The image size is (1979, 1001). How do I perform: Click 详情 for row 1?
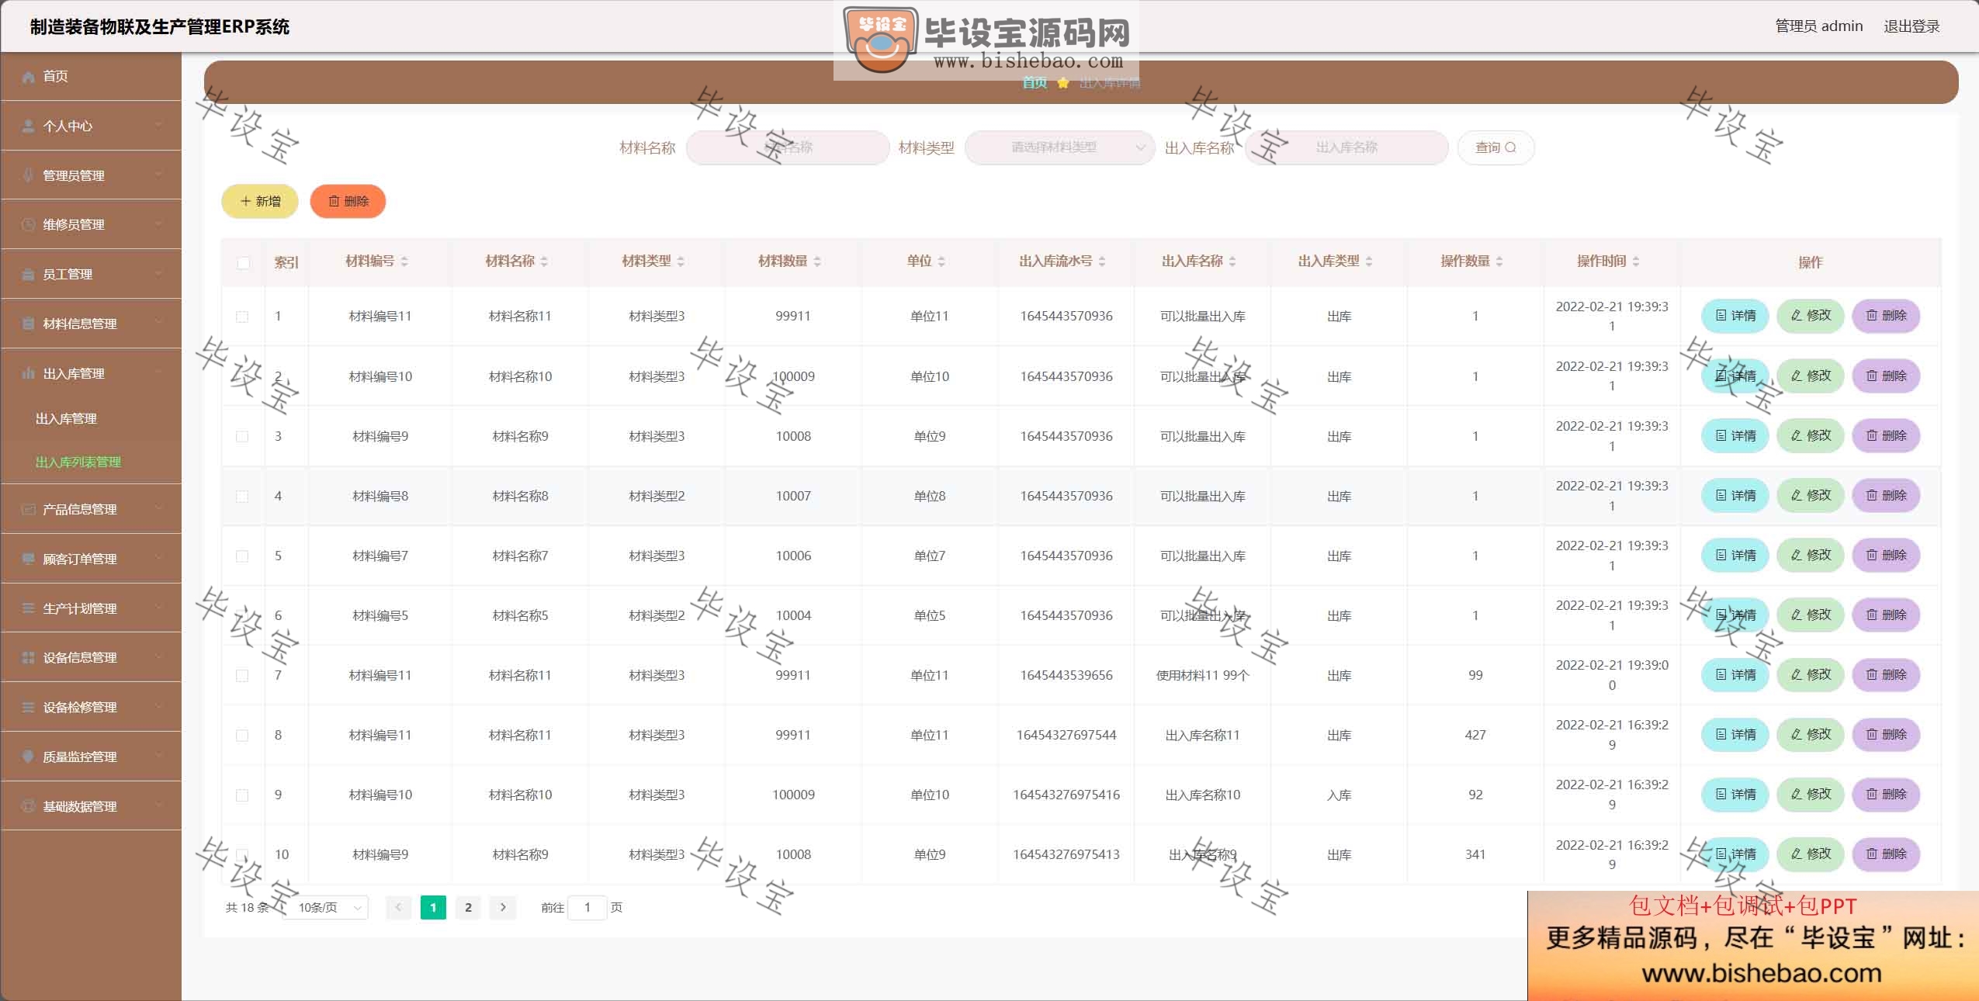click(1735, 316)
